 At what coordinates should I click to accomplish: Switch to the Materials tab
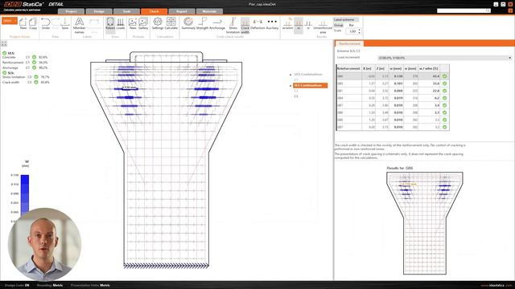[x=209, y=11]
